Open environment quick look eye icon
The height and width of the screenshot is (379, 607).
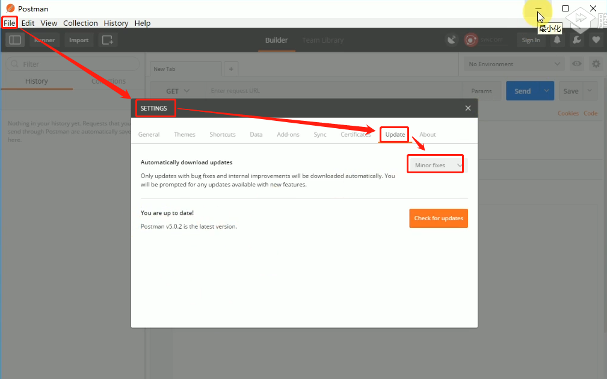[577, 64]
